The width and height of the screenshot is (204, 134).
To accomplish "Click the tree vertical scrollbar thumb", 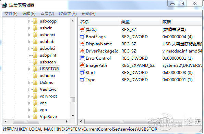I will pos(72,100).
